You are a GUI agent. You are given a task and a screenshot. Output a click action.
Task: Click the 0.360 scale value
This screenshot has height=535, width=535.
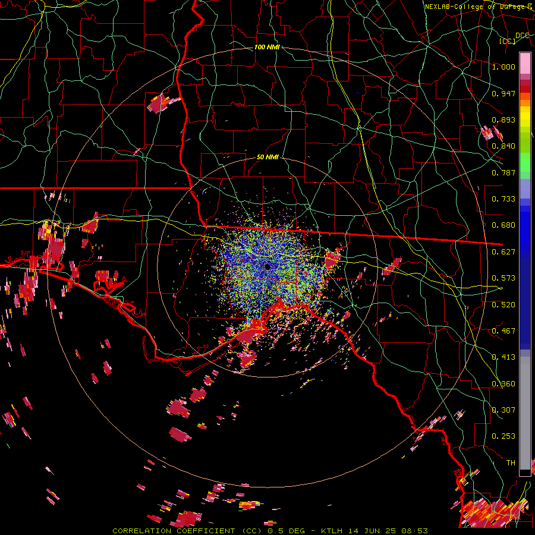point(503,384)
